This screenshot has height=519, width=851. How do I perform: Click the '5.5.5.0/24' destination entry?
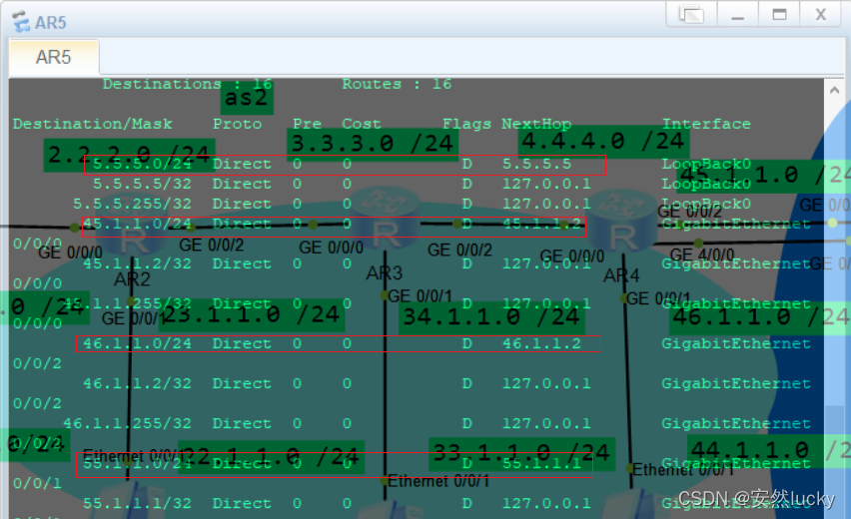coord(142,164)
